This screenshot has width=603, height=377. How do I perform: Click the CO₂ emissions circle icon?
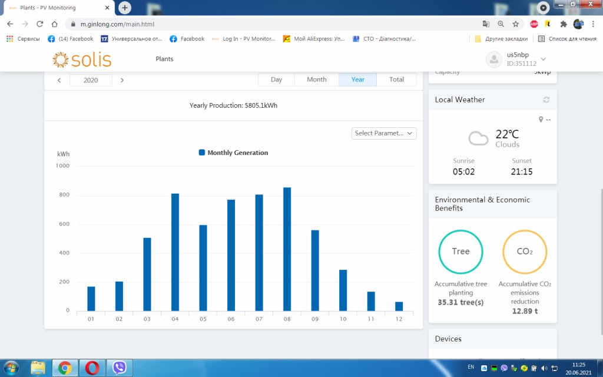(524, 252)
